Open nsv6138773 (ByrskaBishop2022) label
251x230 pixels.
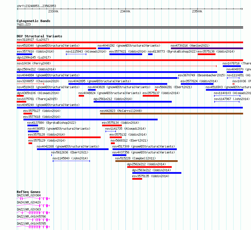coord(172,51)
